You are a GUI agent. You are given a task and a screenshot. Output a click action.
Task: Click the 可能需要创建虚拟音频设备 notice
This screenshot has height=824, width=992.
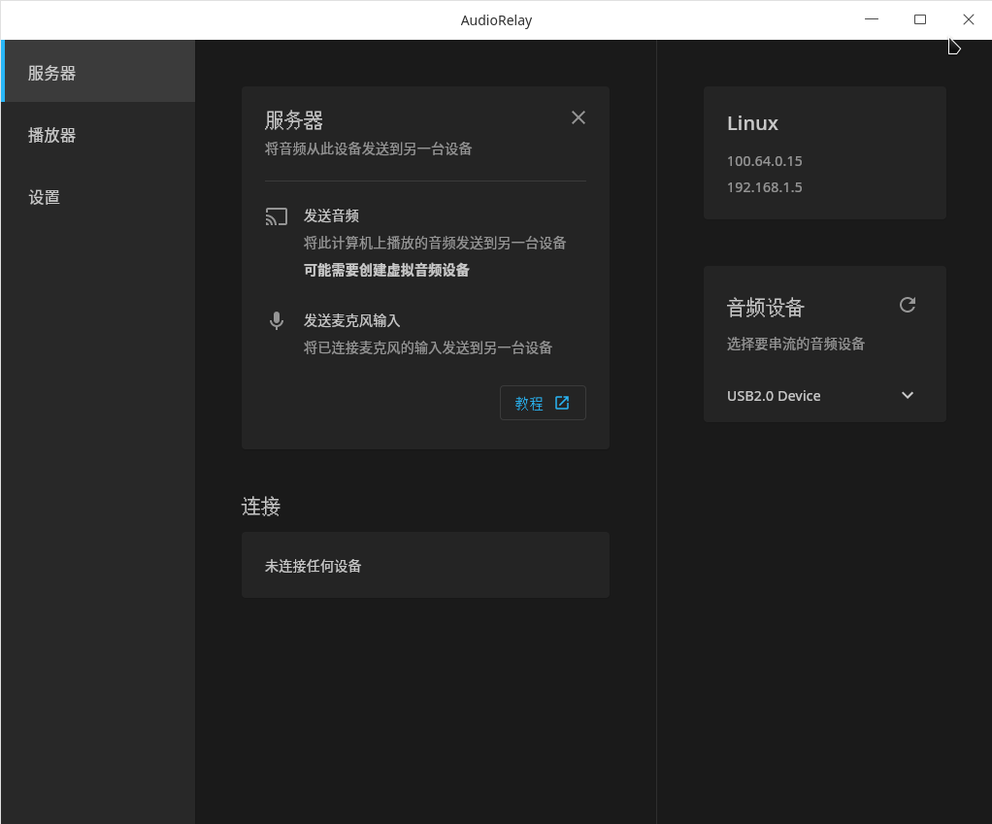[x=386, y=270]
